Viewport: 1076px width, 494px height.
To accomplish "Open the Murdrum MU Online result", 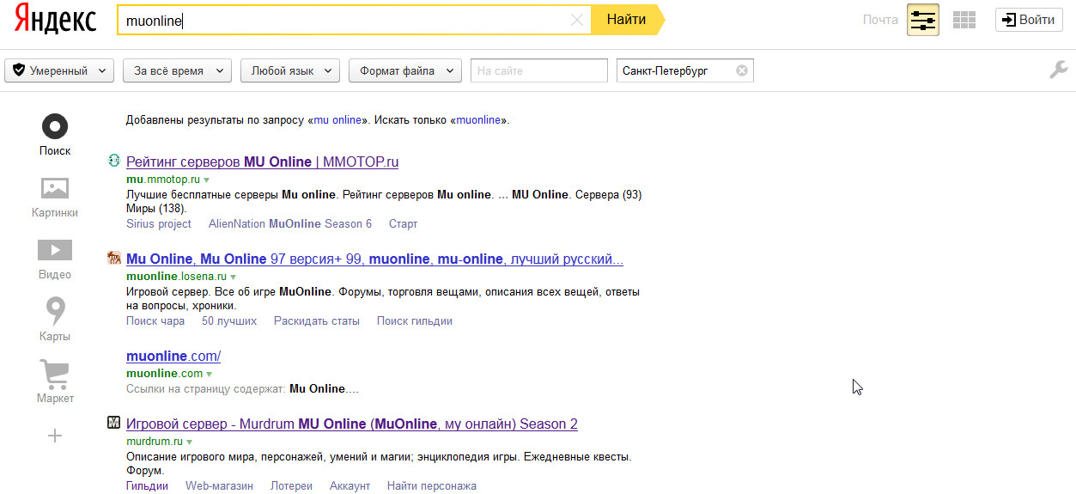I will click(352, 424).
